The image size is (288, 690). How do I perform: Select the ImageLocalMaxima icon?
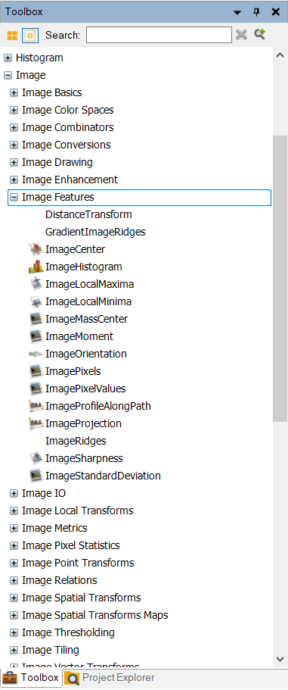[36, 284]
